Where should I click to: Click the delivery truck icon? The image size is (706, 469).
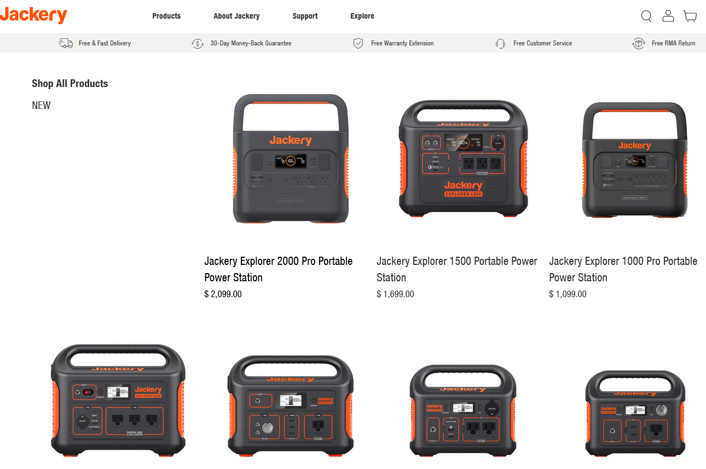click(x=66, y=43)
